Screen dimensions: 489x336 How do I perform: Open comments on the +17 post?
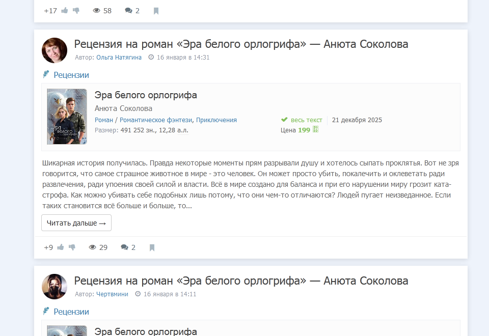click(128, 11)
